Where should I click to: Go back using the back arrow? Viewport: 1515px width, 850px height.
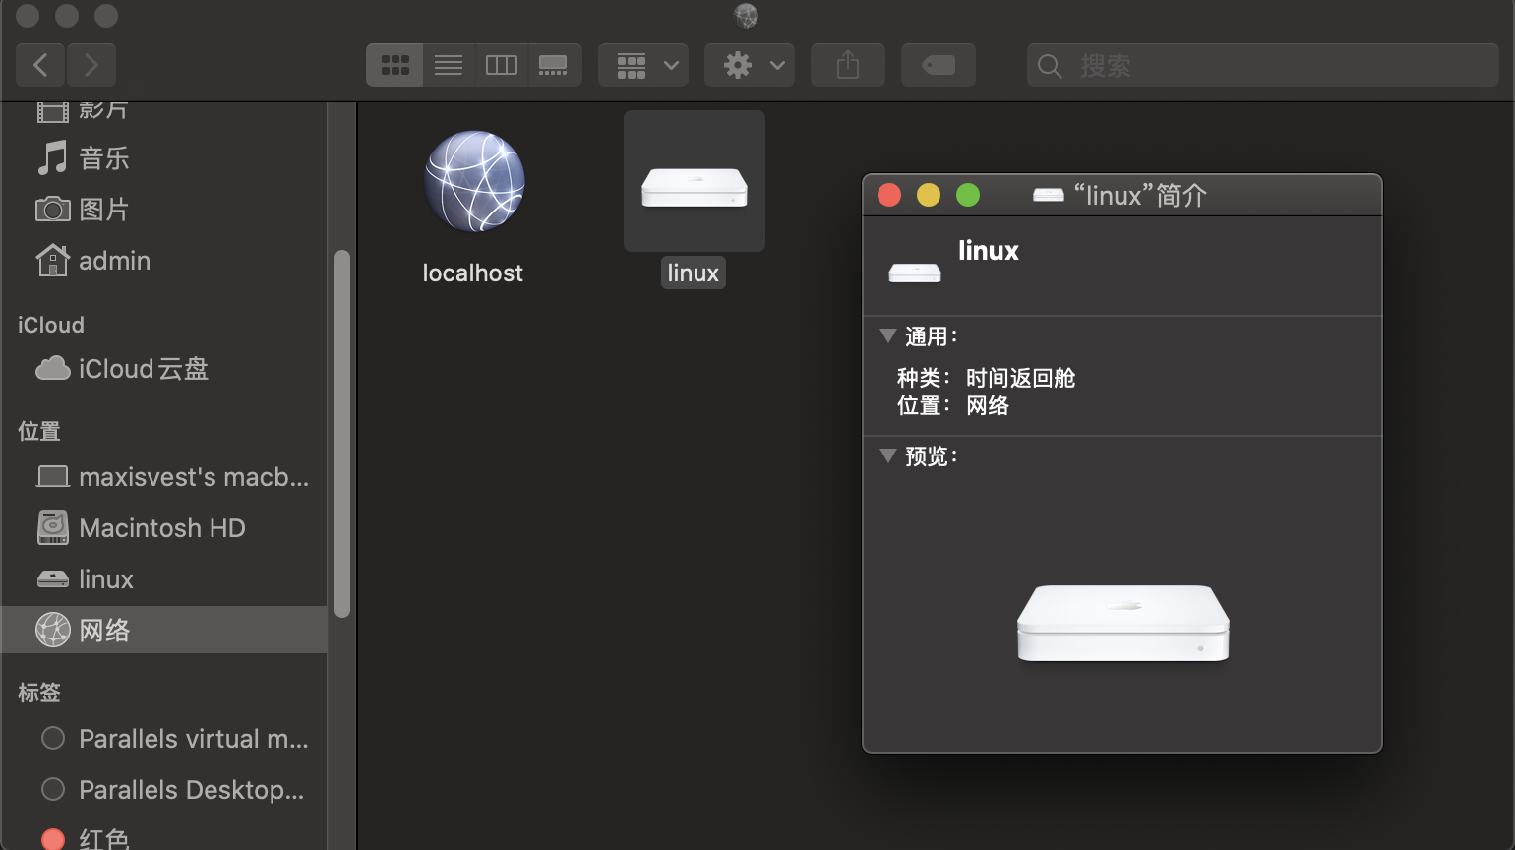click(40, 65)
